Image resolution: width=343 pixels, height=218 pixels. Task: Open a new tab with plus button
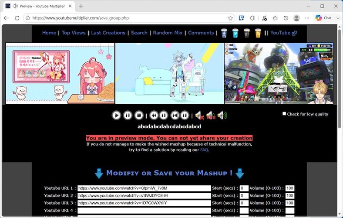[81, 6]
